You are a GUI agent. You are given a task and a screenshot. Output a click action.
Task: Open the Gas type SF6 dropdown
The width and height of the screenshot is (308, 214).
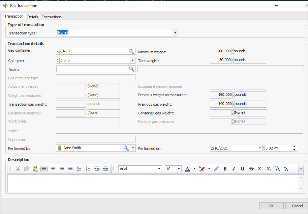[x=132, y=60]
